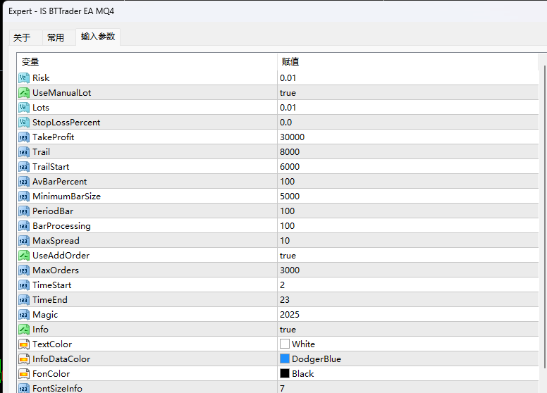Click the Magic integer icon
Screen dimensions: 547x393
coord(23,315)
